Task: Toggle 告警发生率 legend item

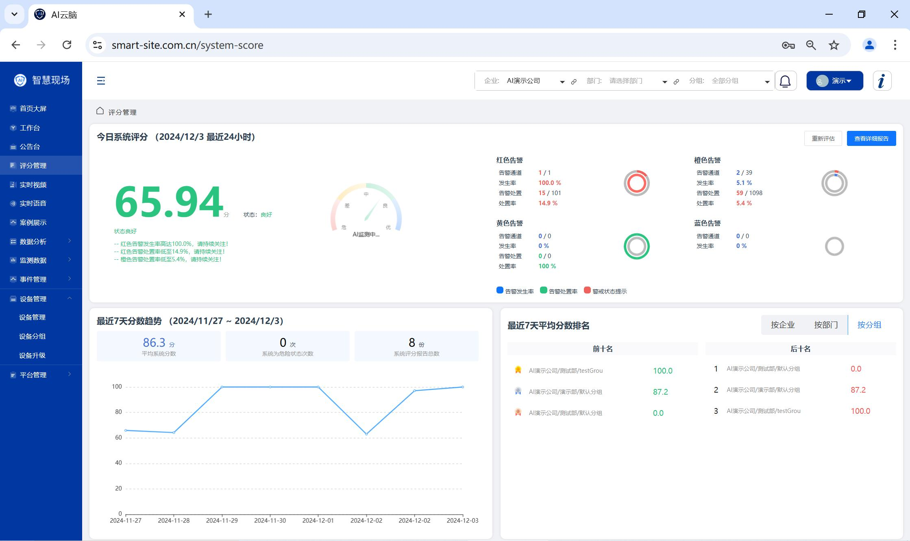Action: click(515, 291)
